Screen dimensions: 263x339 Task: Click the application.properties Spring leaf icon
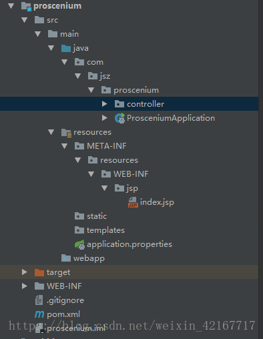(x=79, y=244)
